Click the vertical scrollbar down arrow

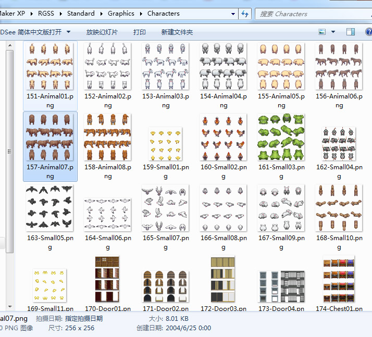pyautogui.click(x=10, y=307)
